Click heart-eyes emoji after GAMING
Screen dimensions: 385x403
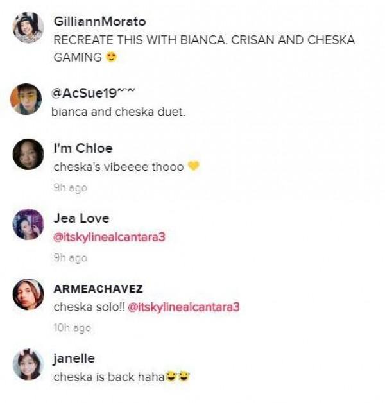click(x=112, y=57)
